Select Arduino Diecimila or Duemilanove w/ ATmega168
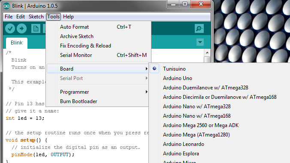 coord(220,97)
